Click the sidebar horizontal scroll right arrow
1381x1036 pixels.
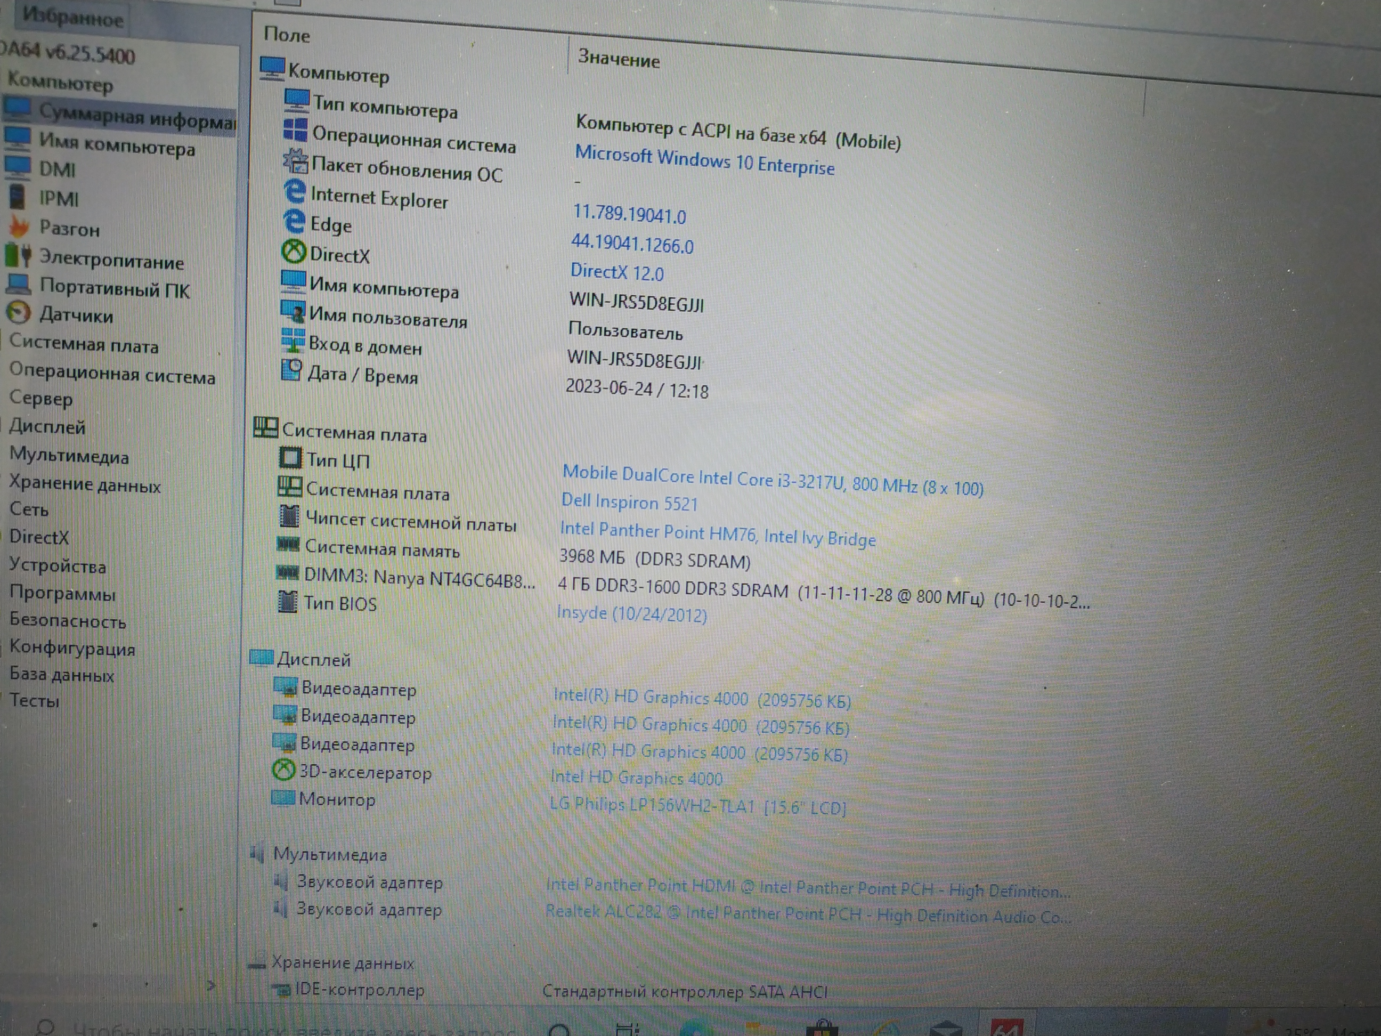click(211, 985)
